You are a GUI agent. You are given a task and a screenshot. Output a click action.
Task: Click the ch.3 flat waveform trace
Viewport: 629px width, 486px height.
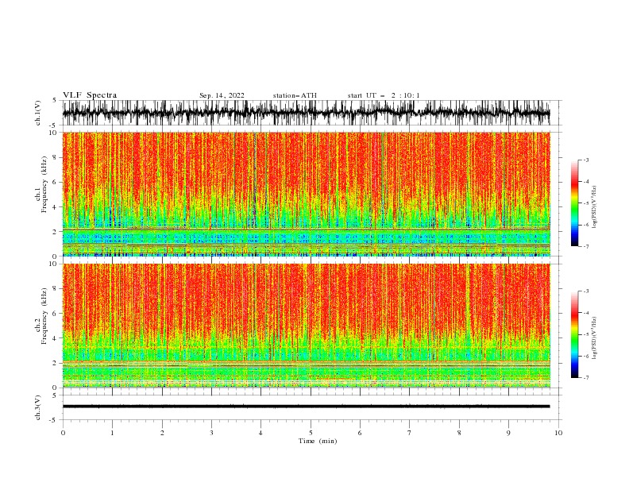pos(306,407)
